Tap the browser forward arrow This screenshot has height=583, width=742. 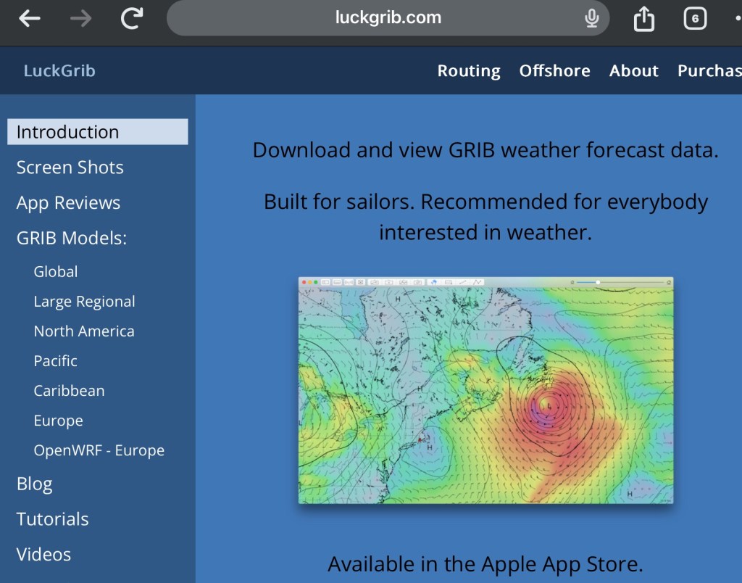click(81, 18)
